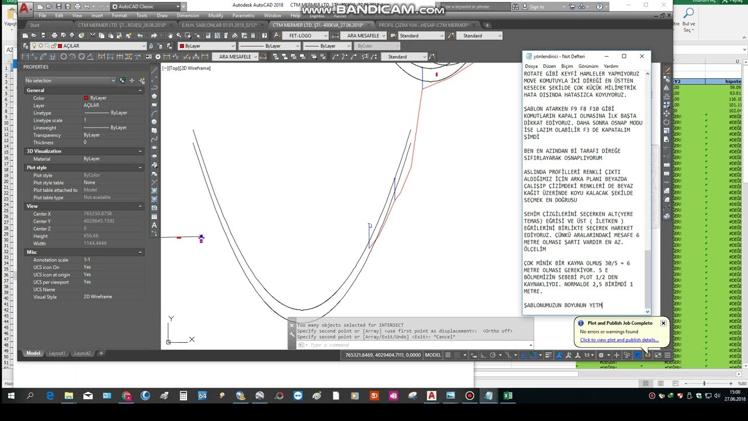
Task: Open status bar Customization menu icon
Action: tap(667, 355)
